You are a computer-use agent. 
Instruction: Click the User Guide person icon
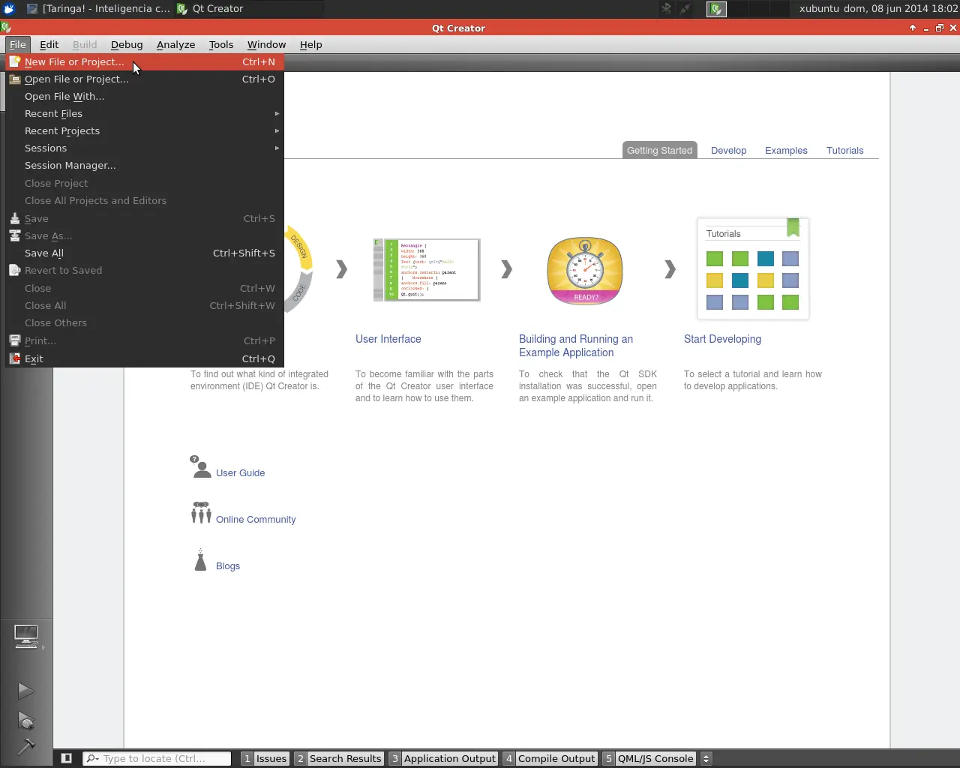[x=201, y=467]
